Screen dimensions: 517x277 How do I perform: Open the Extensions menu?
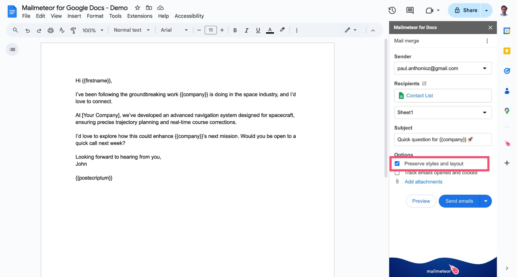[x=140, y=16]
